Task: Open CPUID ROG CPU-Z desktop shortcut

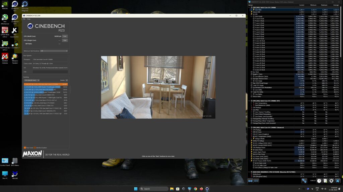Action: [5, 32]
